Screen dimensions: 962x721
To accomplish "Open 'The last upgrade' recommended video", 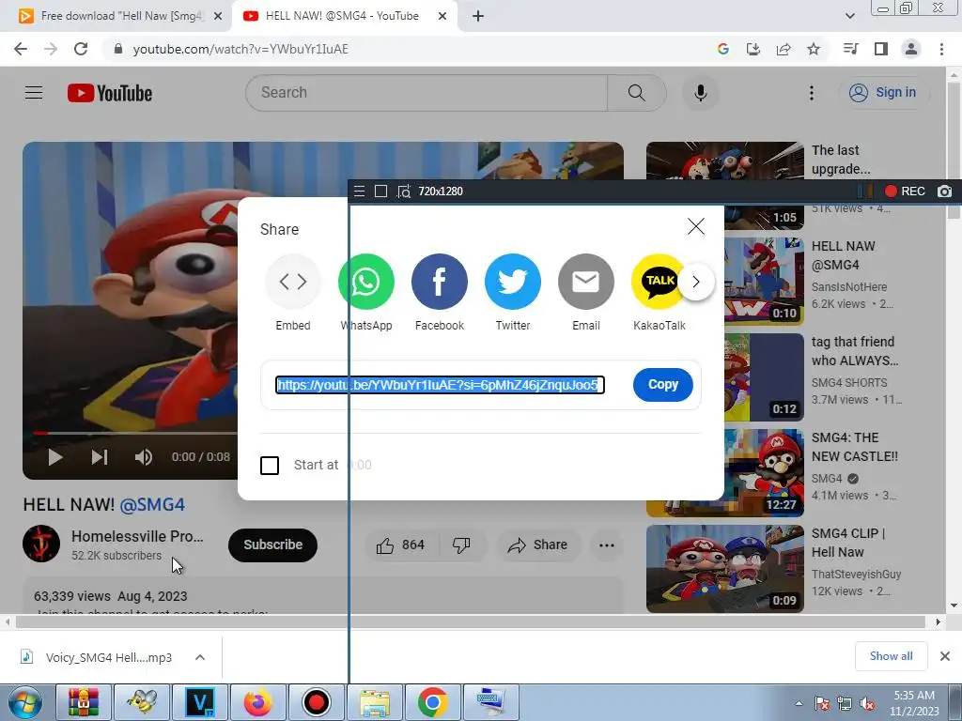I will tap(841, 160).
